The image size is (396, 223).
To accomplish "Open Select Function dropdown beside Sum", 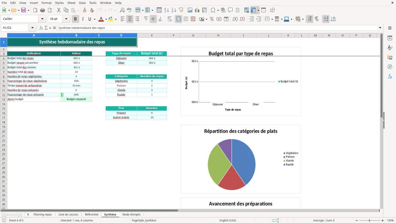I will [x=50, y=28].
